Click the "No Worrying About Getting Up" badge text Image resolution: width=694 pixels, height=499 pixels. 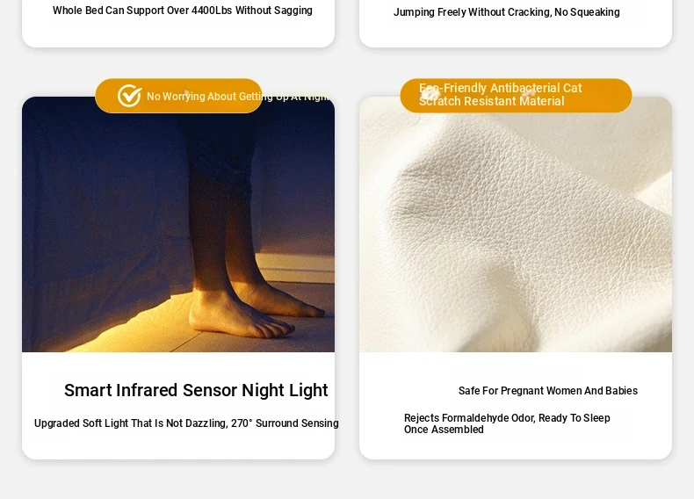tap(238, 96)
